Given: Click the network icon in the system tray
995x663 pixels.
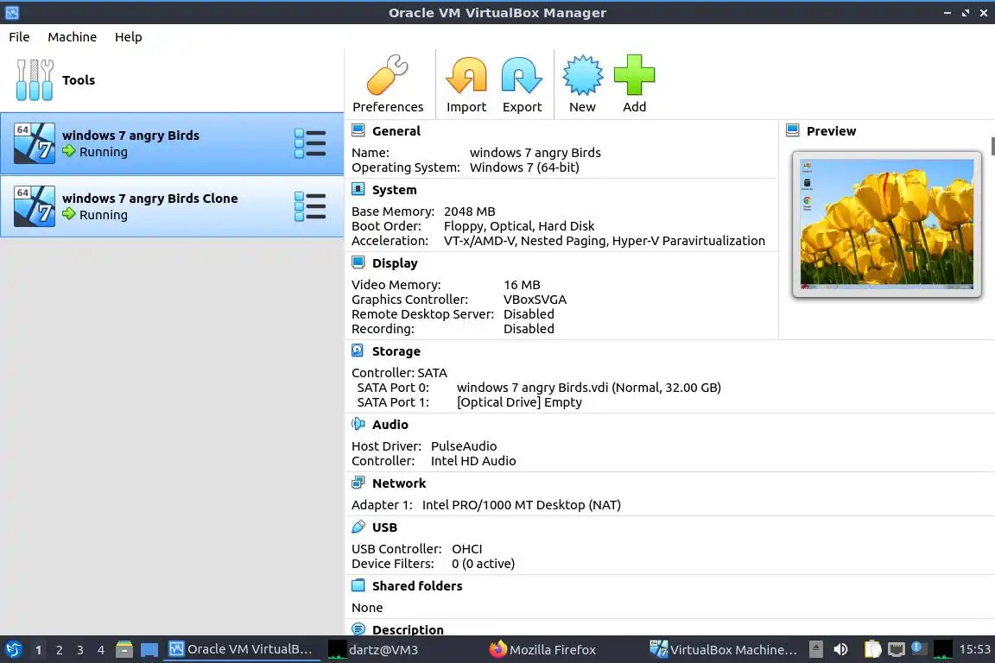Looking at the screenshot, I should pos(896,649).
